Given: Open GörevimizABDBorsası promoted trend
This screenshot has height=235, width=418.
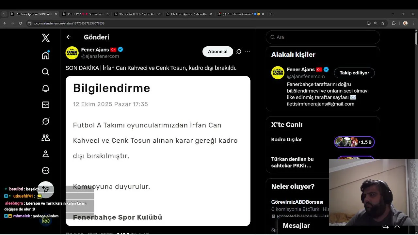Looking at the screenshot, I should point(297,202).
